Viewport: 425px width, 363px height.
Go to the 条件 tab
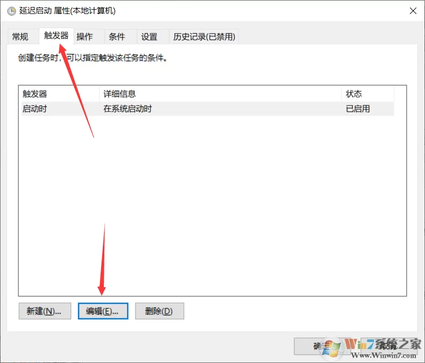(x=117, y=37)
